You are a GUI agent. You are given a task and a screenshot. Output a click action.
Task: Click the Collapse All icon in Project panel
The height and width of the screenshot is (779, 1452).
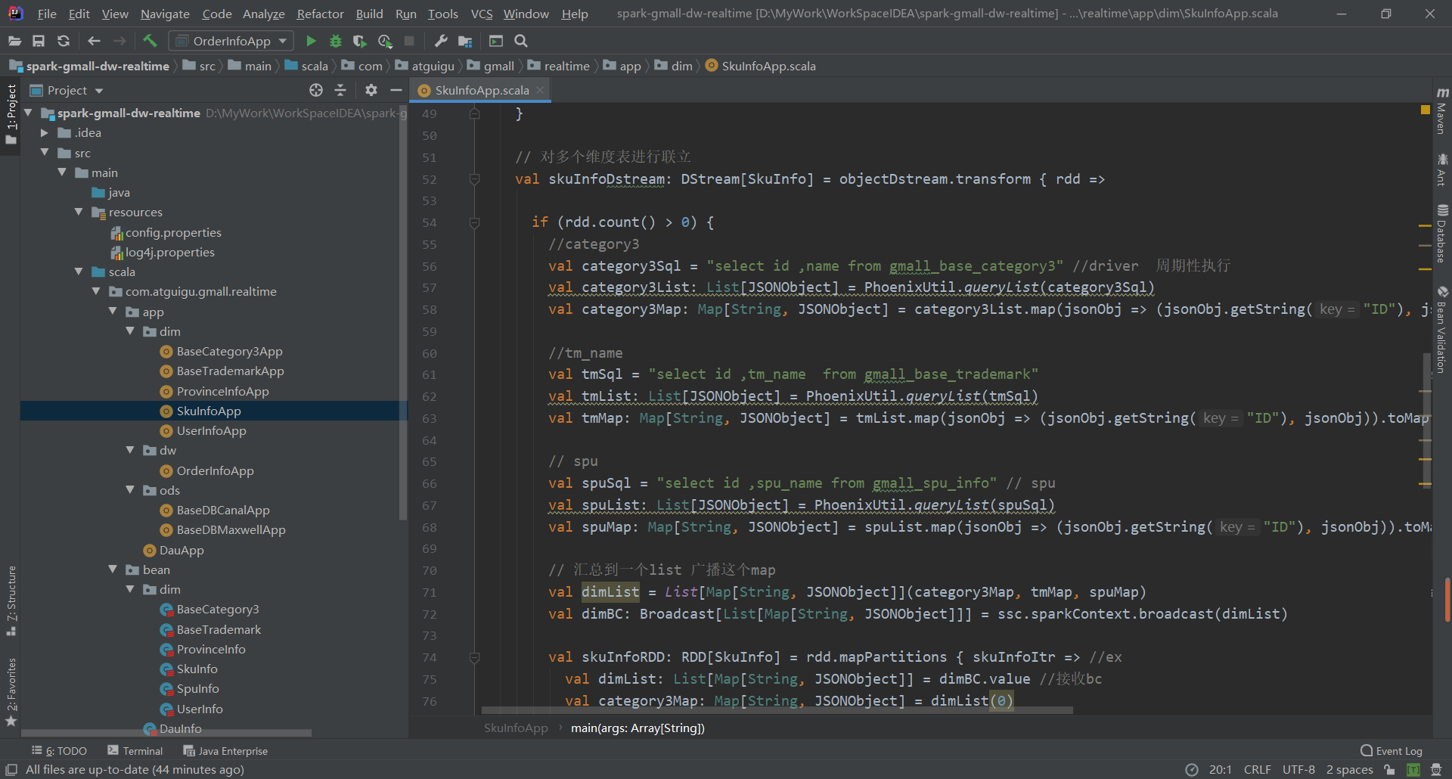tap(340, 90)
